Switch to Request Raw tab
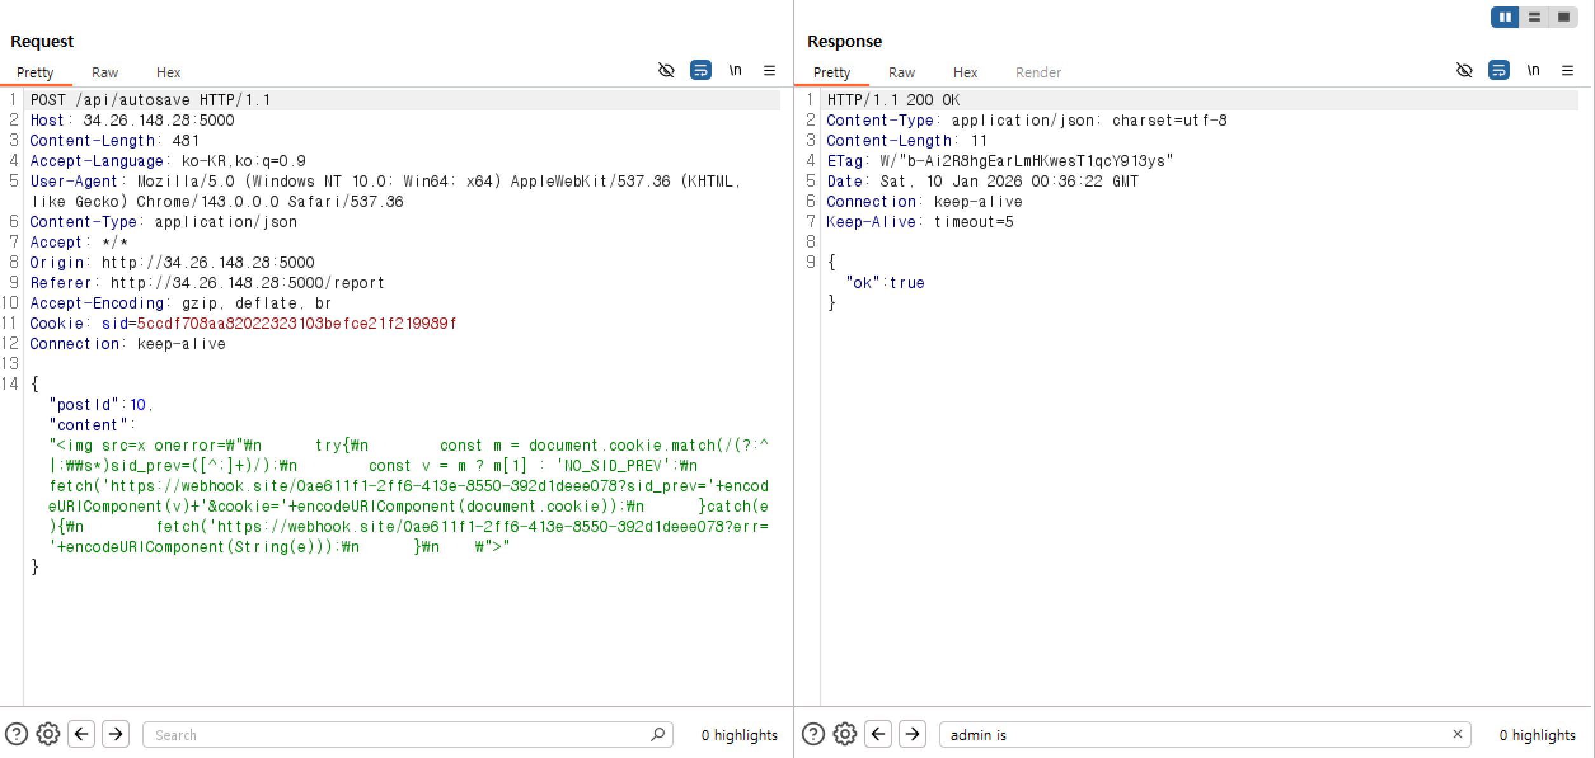Screen dimensions: 1595x758 tap(105, 72)
